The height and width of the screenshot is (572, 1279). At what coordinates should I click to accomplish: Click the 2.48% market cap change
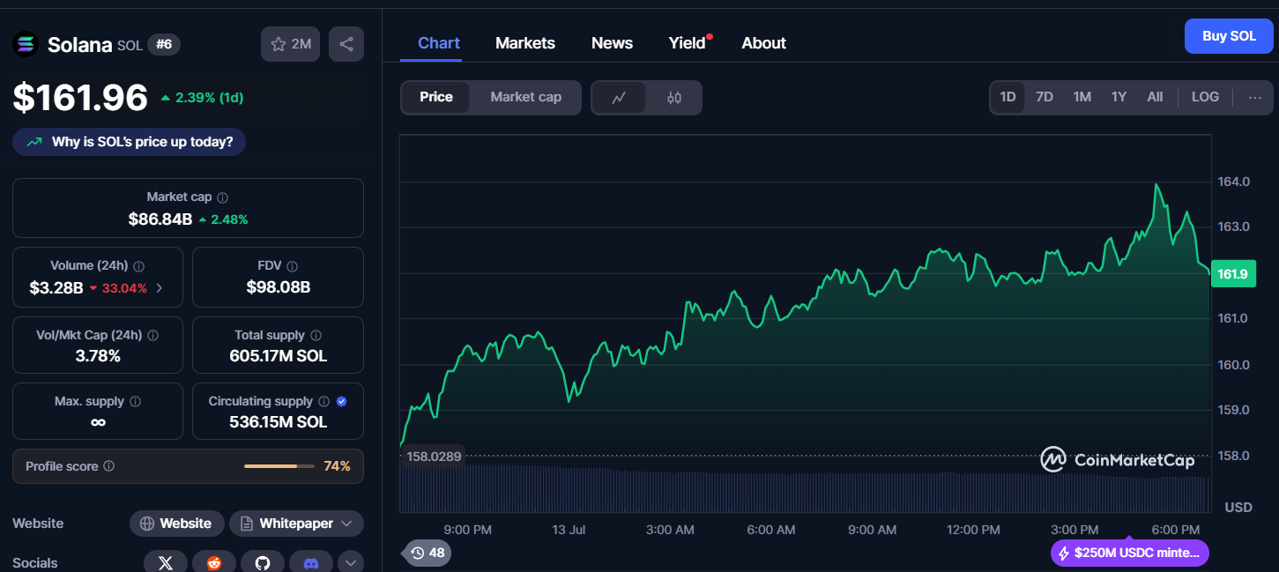tap(223, 219)
